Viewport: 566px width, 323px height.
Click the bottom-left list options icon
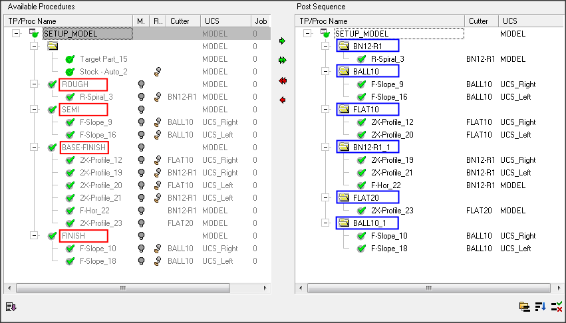coord(11,307)
